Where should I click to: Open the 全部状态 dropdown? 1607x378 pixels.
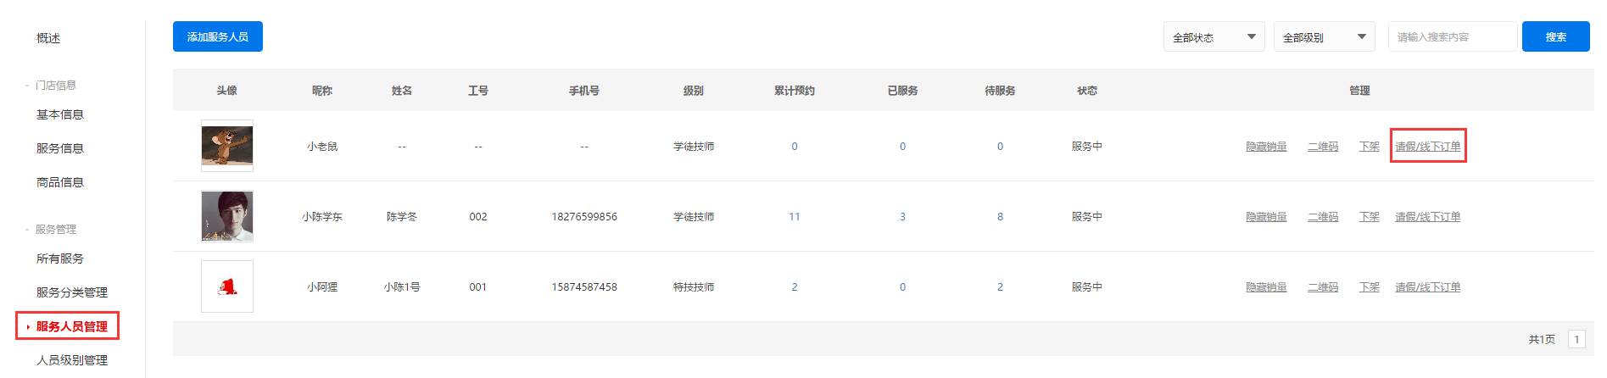coord(1214,37)
